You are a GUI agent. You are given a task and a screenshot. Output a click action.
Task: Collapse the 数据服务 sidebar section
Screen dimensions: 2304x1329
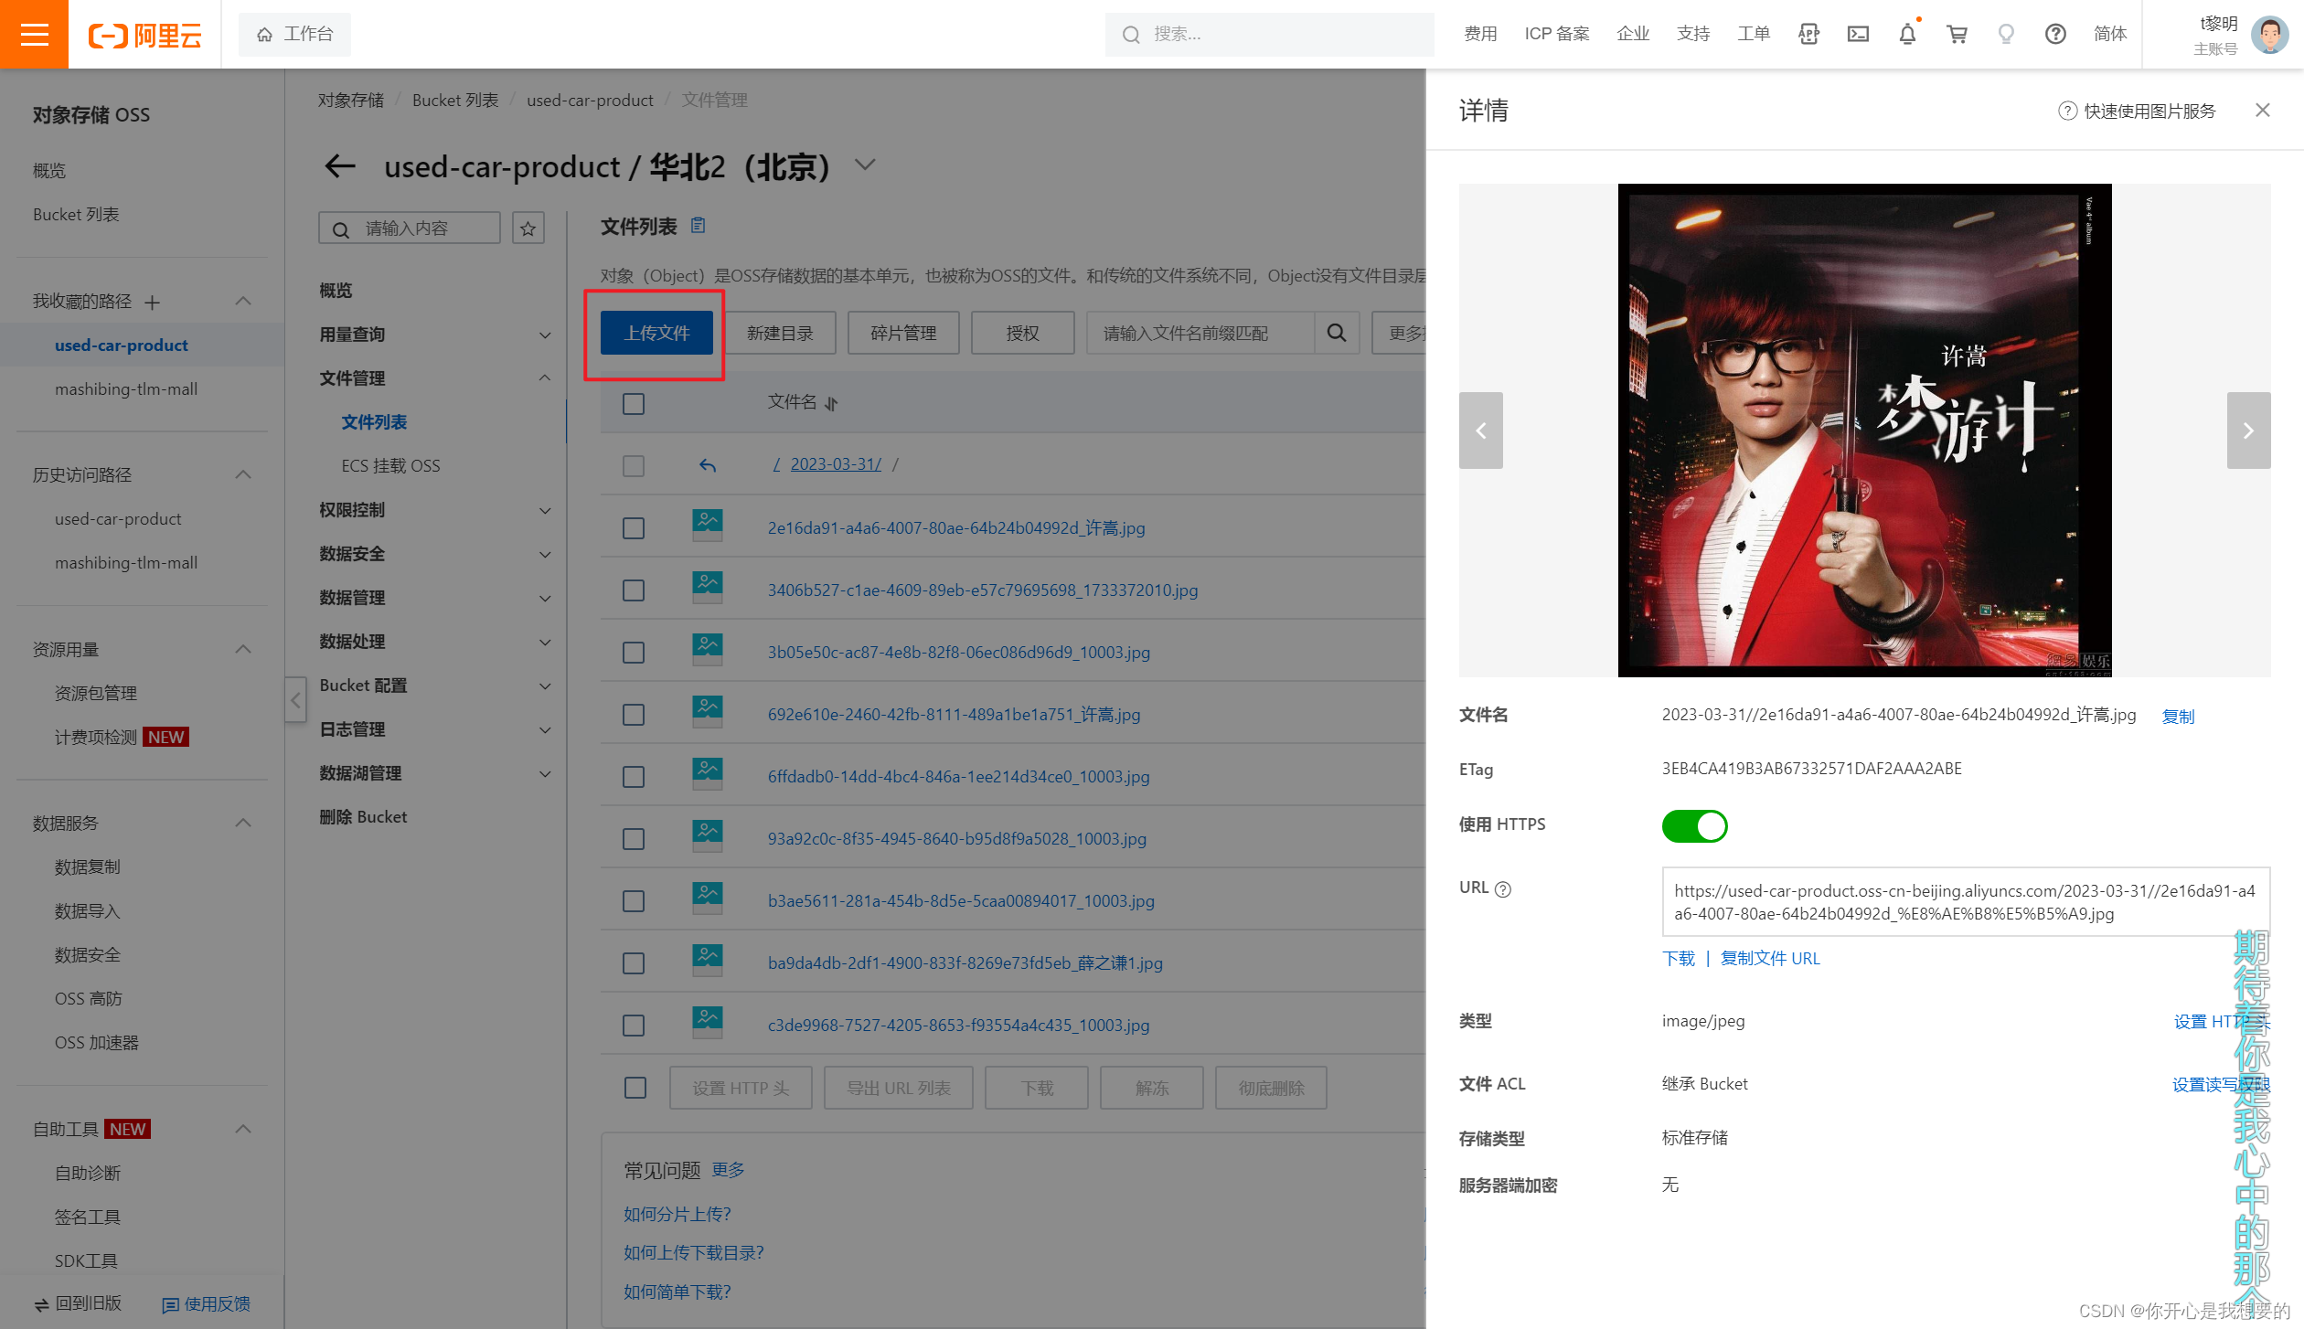click(x=243, y=823)
